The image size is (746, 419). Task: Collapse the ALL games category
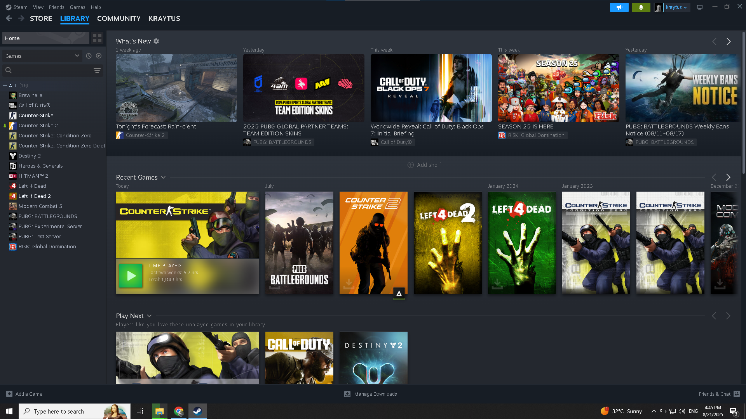click(5, 85)
